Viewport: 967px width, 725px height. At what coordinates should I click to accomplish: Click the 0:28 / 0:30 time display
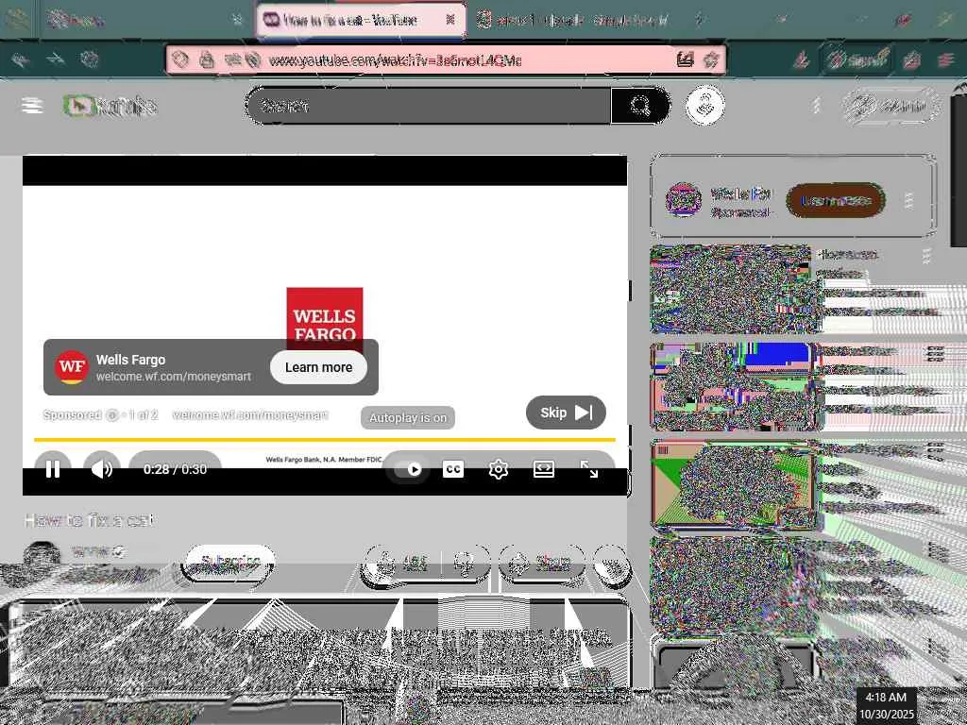tap(175, 469)
